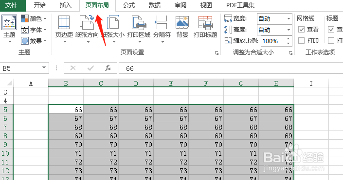Screen dimensions: 343x180
Task: Click cell C7 containing 68
Action: (101, 127)
